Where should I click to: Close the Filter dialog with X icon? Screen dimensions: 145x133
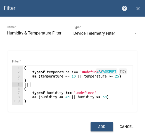[138, 9]
